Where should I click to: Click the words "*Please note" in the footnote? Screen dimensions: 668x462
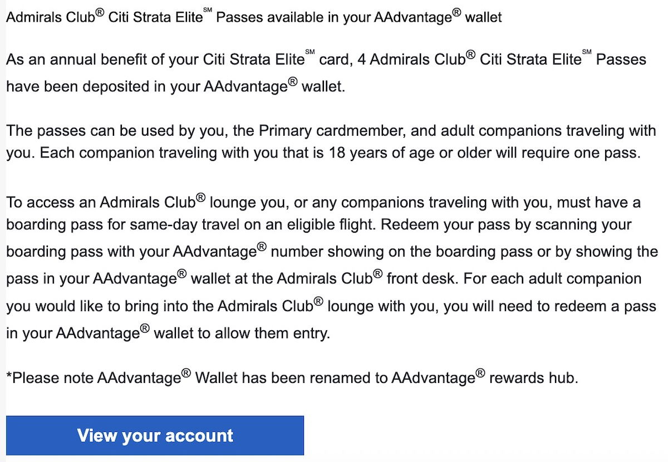tap(50, 379)
